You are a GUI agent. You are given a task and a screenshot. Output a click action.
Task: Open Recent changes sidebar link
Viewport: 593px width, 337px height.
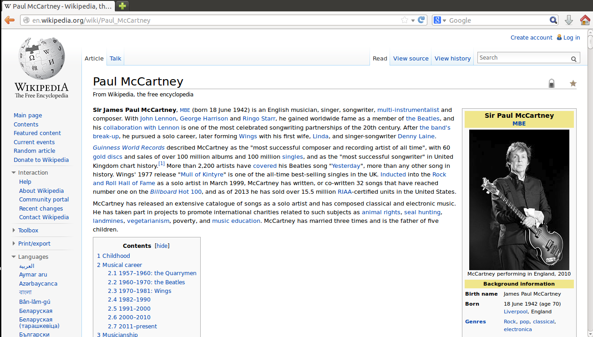pos(41,209)
